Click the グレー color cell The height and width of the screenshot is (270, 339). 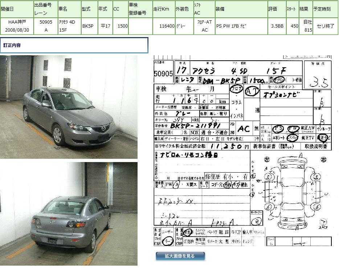[184, 26]
